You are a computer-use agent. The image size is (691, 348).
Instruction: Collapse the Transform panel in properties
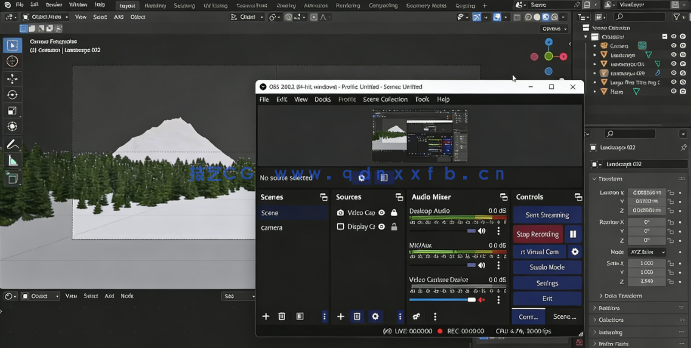point(607,179)
